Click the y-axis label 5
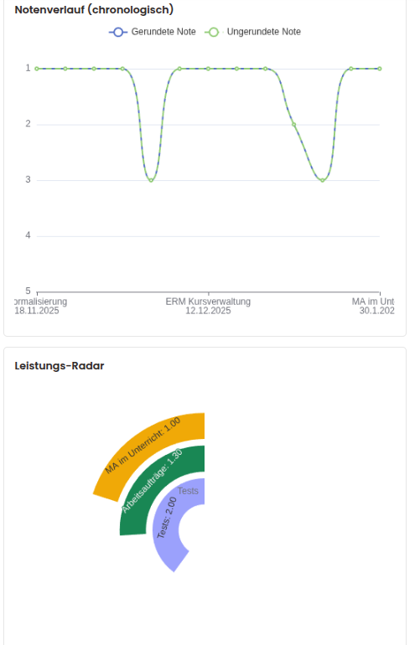The height and width of the screenshot is (645, 420). (28, 292)
